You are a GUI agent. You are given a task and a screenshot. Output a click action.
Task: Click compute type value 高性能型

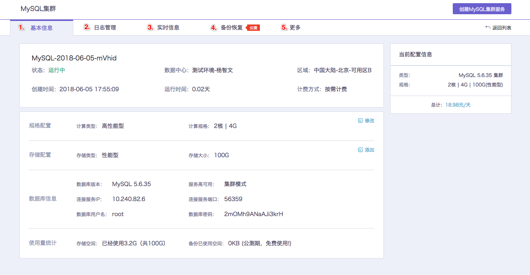click(113, 126)
